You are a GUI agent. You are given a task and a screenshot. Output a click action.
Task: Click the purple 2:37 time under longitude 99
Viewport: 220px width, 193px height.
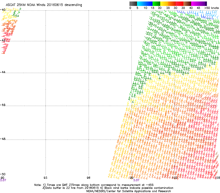pos(136,180)
